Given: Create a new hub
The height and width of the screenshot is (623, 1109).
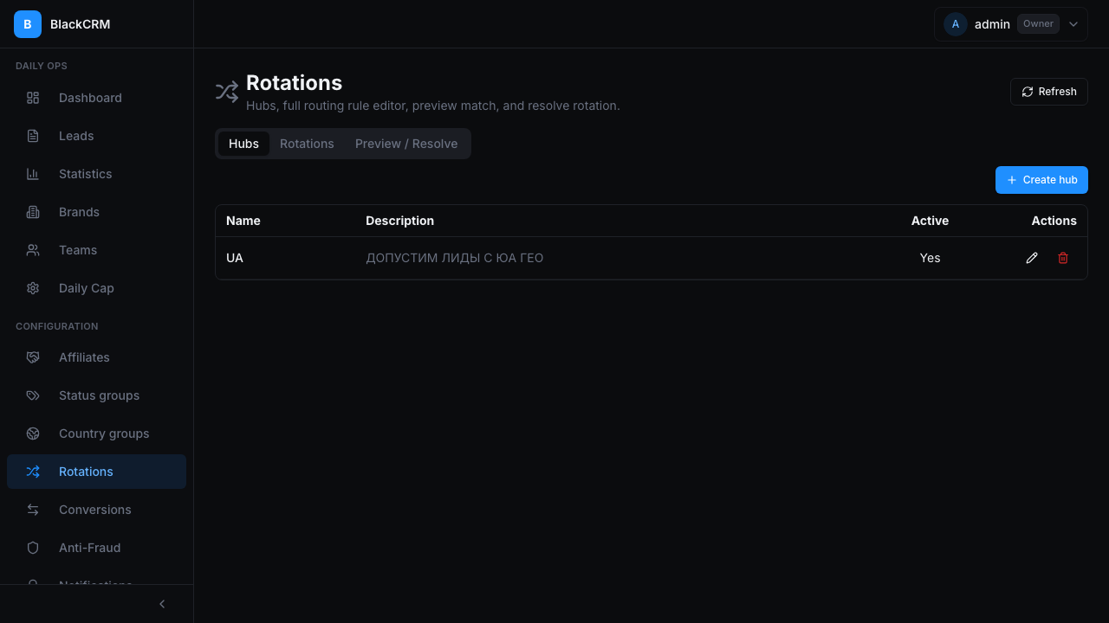Looking at the screenshot, I should point(1041,180).
